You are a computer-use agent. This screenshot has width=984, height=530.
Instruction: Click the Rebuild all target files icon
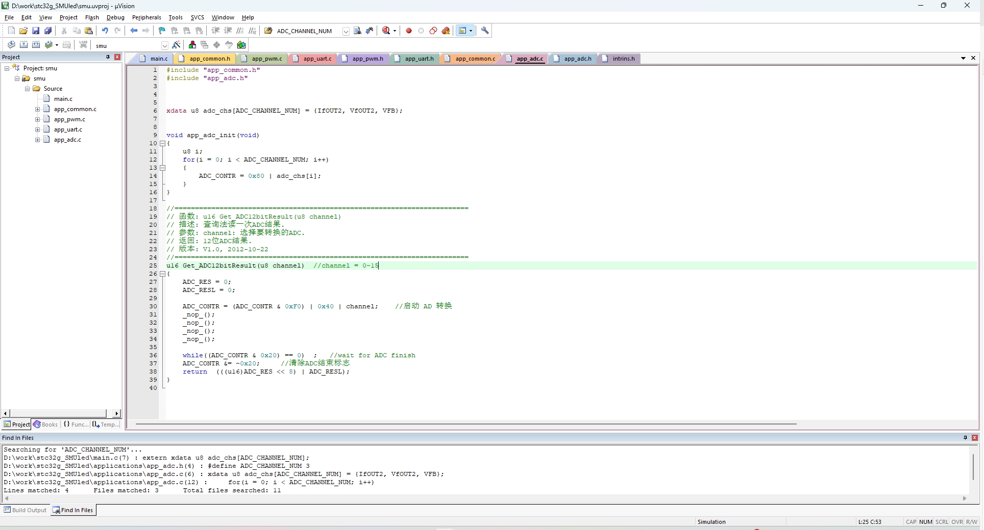(x=36, y=45)
